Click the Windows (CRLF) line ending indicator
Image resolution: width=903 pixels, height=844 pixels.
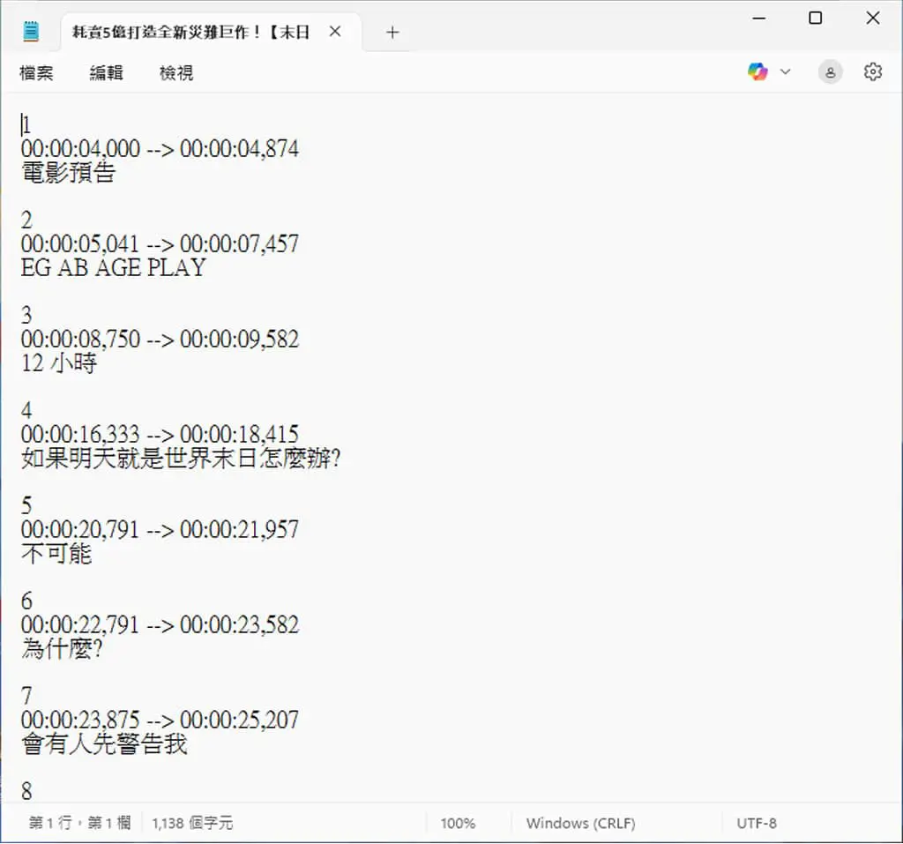click(x=580, y=823)
